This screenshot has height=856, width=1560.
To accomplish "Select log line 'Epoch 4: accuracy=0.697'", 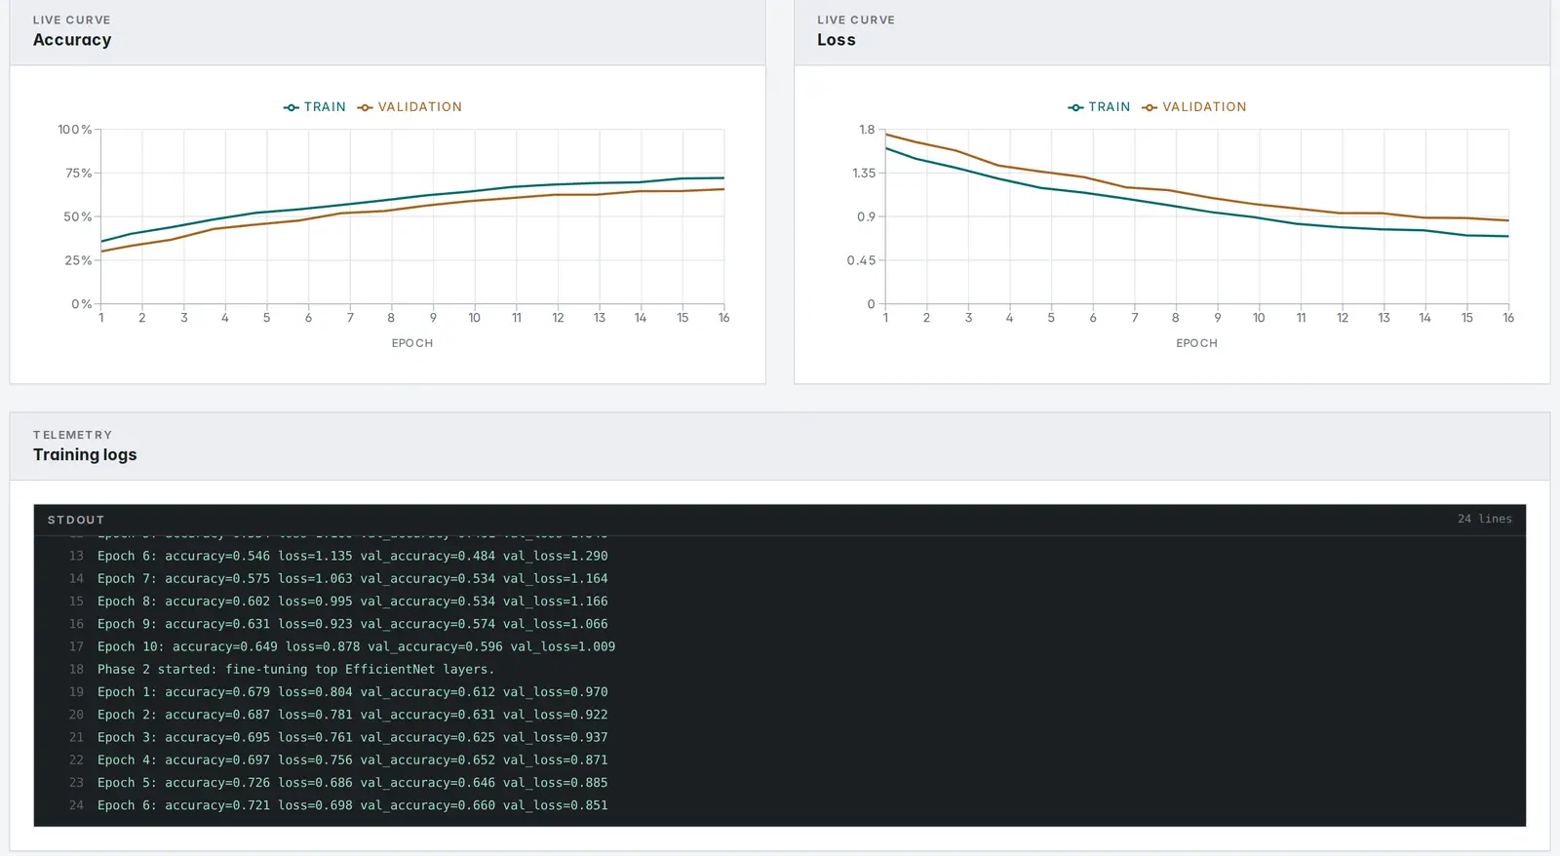I will pyautogui.click(x=352, y=759).
